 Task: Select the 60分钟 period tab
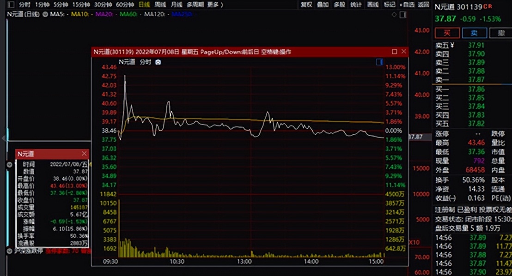(x=125, y=5)
